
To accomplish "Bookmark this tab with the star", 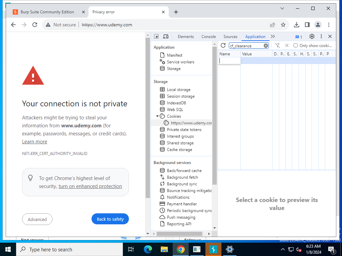I will click(283, 25).
